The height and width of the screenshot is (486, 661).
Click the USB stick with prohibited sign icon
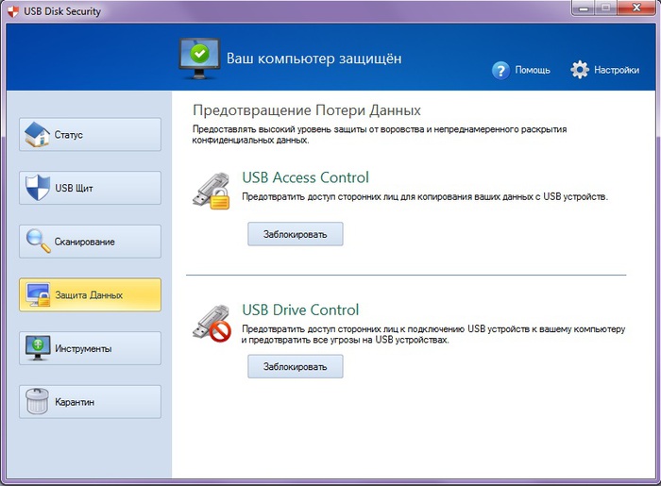point(212,324)
